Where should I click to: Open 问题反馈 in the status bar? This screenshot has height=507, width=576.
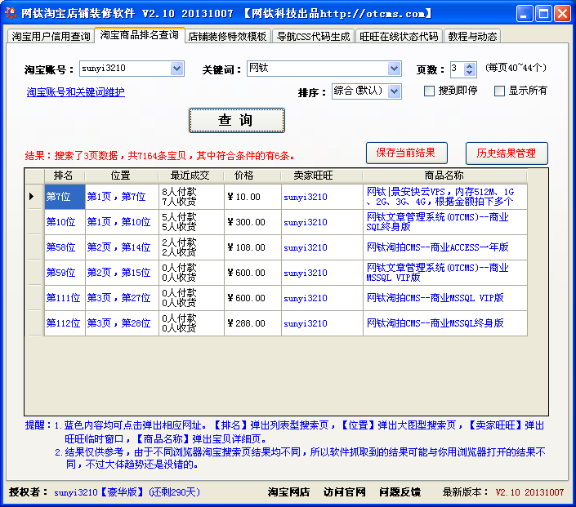coord(400,492)
